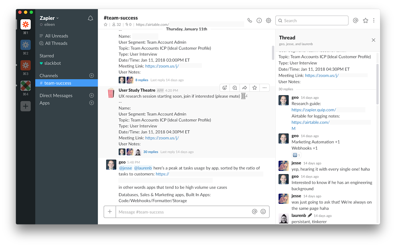Click eileen presence status
The image size is (396, 247).
[47, 25]
